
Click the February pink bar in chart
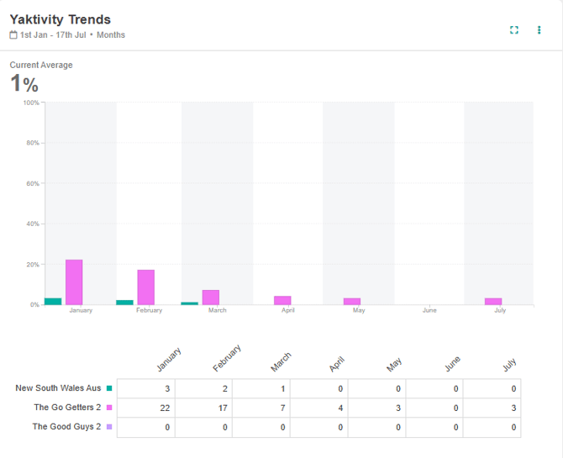click(145, 287)
